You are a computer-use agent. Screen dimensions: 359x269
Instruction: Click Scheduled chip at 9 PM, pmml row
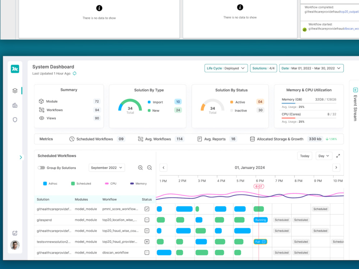[320, 209]
